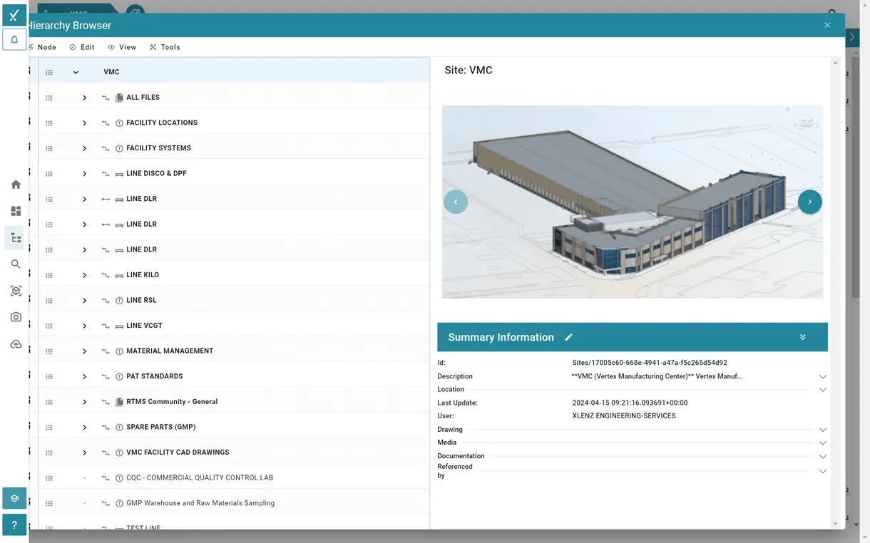This screenshot has width=870, height=543.
Task: Click the file icon next to ALL FILES
Action: (119, 98)
